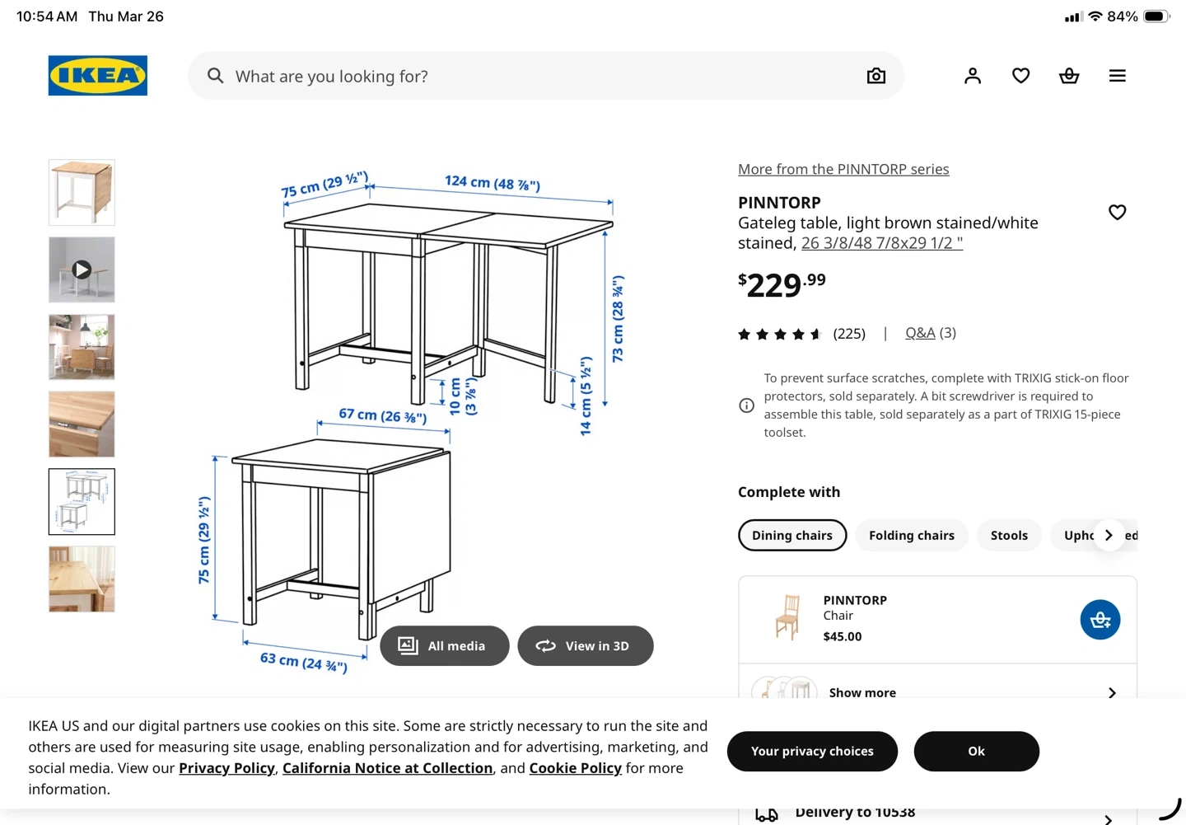Click the IKEA logo
The width and height of the screenshot is (1186, 825).
98,76
